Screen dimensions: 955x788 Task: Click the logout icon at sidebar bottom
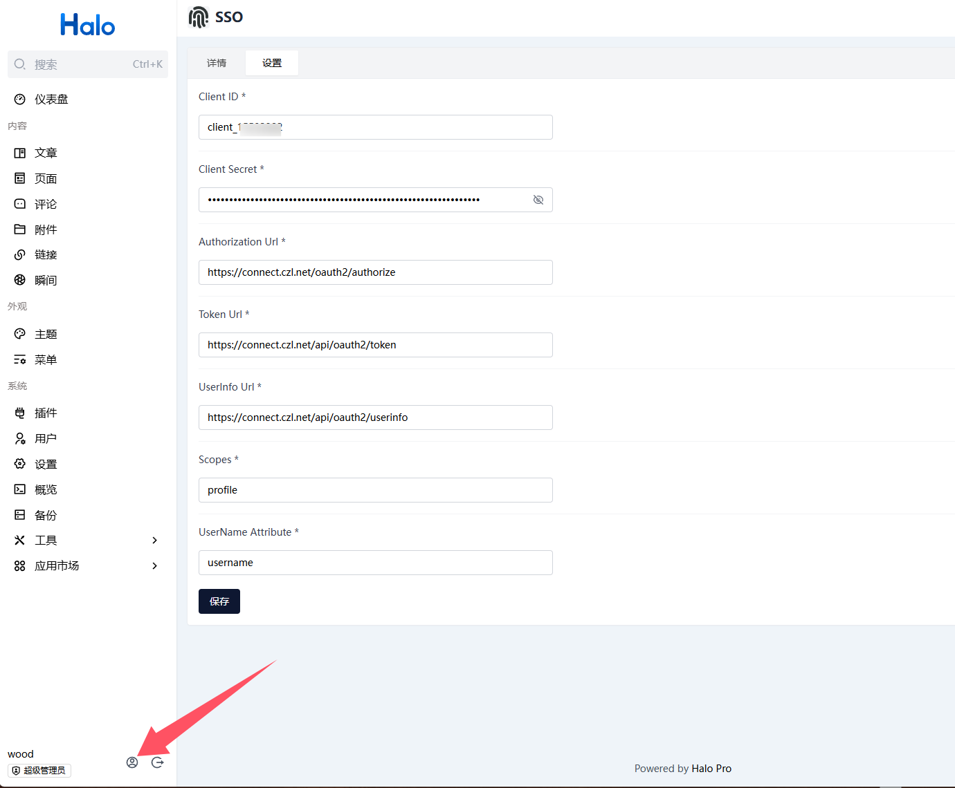pyautogui.click(x=158, y=762)
